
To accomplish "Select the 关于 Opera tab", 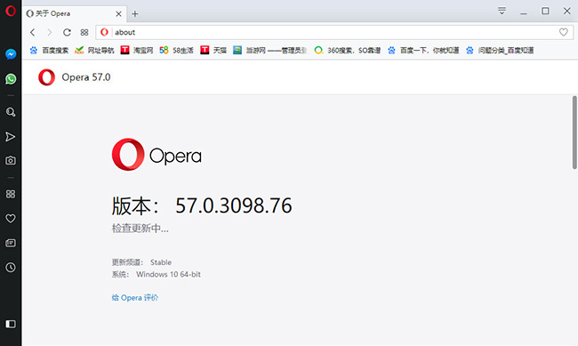I will [x=75, y=13].
